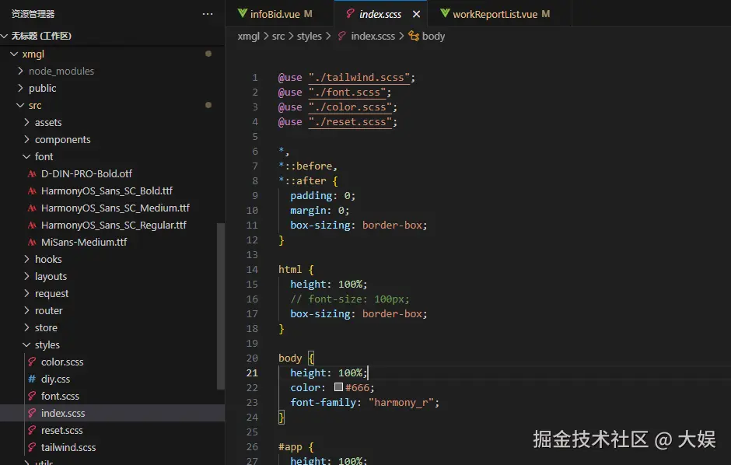
Task: Expand the router folder
Action: [x=26, y=310]
